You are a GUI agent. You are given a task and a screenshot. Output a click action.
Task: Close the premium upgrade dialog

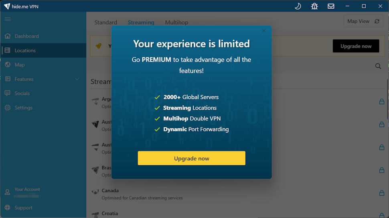click(264, 31)
